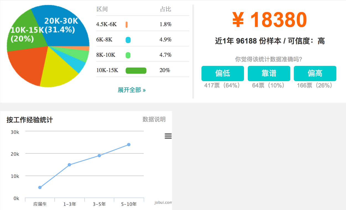
Task: Click the 1-3年 data point on line chart
Action: 69,165
